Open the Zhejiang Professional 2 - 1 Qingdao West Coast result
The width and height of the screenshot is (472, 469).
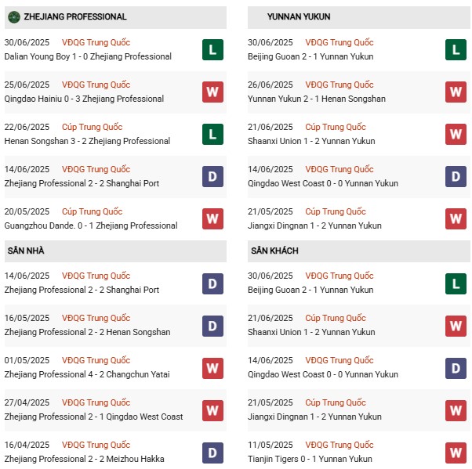pos(93,417)
